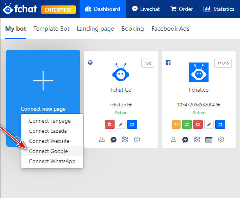Click the Fchat Co bot name
This screenshot has width=240, height=198.
pyautogui.click(x=121, y=90)
